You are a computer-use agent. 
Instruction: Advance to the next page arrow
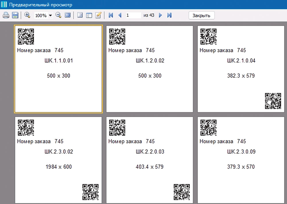click(x=160, y=15)
